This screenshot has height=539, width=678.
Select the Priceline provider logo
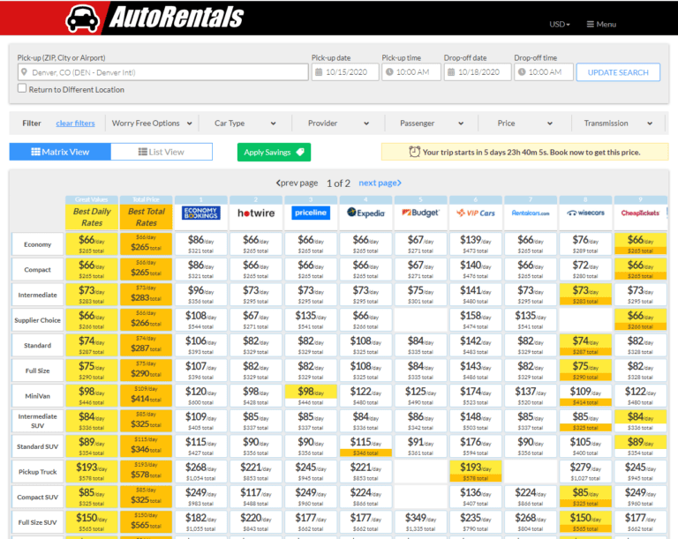click(x=311, y=213)
